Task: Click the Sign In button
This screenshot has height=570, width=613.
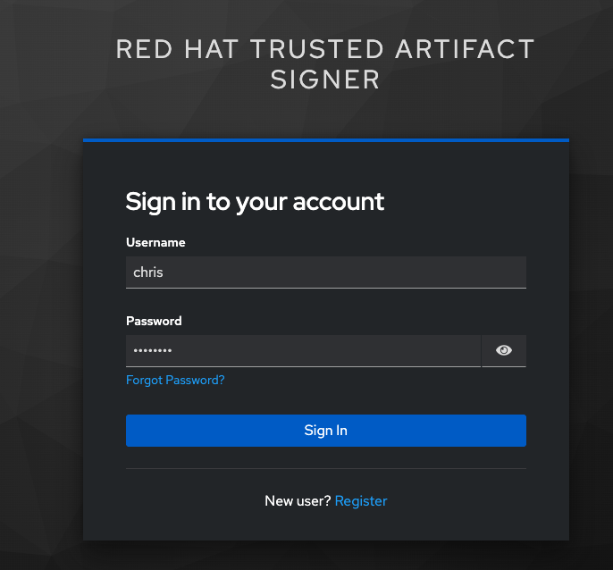Action: point(325,431)
